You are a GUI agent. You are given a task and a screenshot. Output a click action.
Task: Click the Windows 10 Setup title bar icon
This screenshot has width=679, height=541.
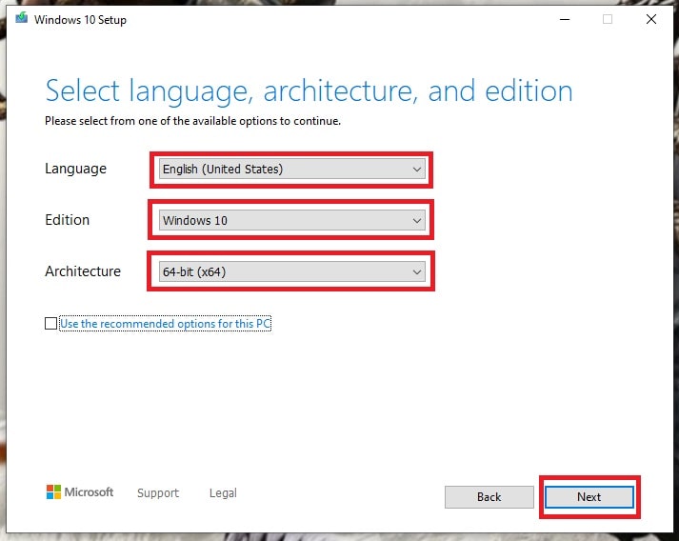tap(21, 18)
